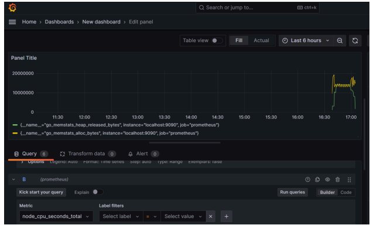Switch query editor to Code mode

click(346, 192)
